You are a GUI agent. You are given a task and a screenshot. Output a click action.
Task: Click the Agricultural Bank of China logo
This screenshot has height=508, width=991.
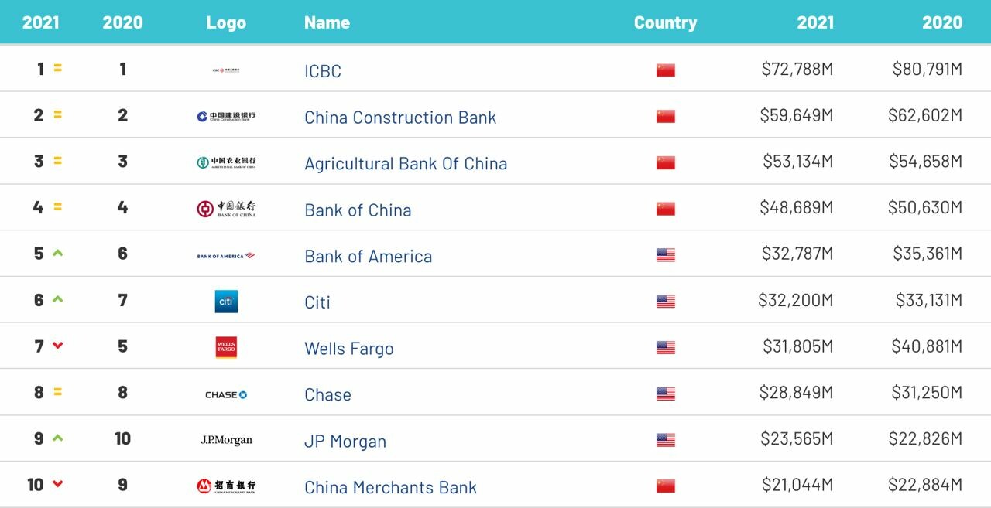click(226, 162)
